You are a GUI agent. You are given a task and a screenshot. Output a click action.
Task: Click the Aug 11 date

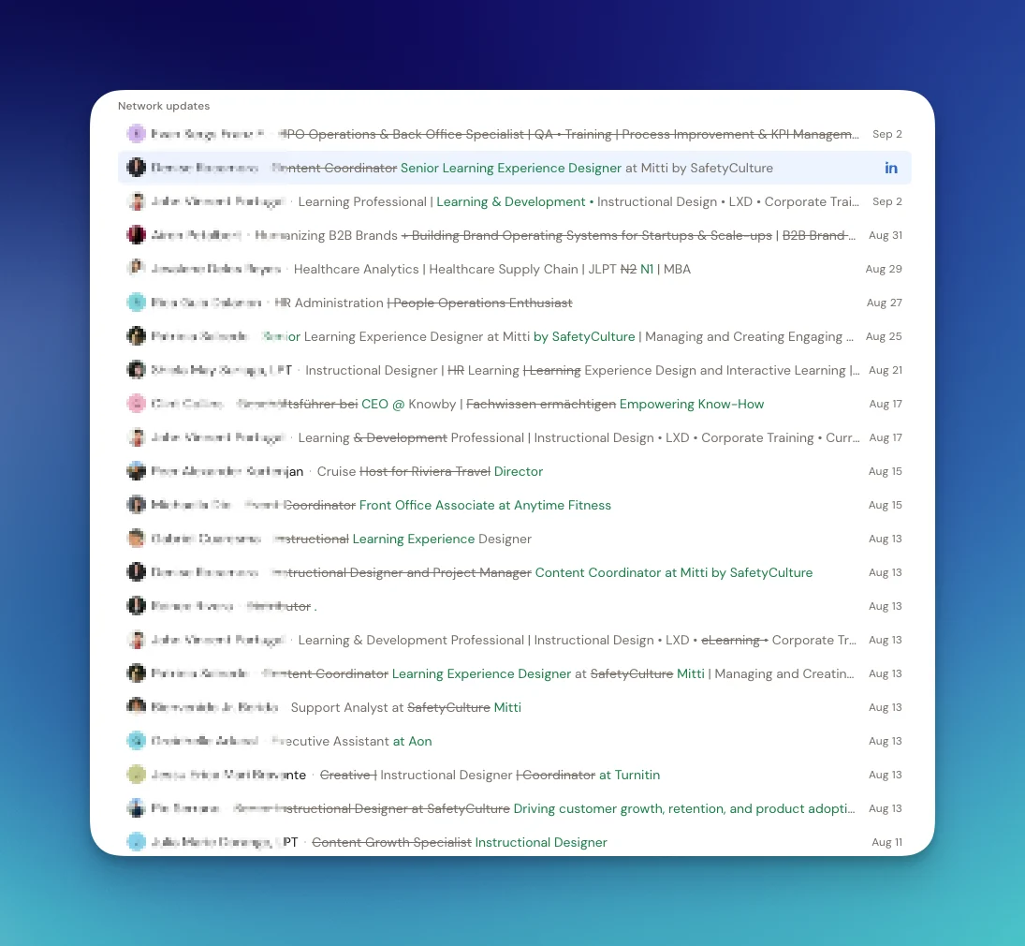click(x=886, y=842)
